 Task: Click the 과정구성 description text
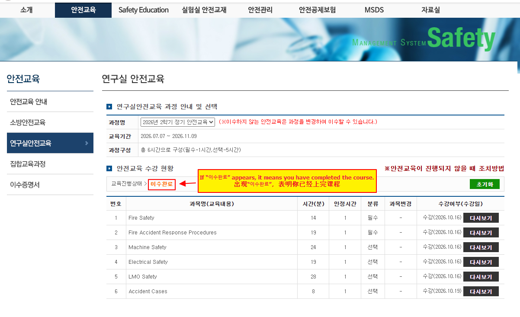click(191, 150)
